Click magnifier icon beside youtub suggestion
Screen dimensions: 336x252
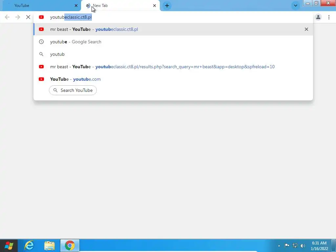(x=41, y=54)
